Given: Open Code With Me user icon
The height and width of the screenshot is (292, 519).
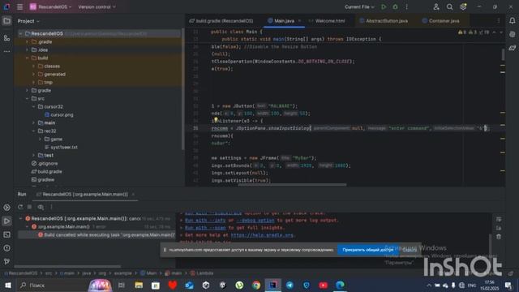Looking at the screenshot, I should 436,6.
